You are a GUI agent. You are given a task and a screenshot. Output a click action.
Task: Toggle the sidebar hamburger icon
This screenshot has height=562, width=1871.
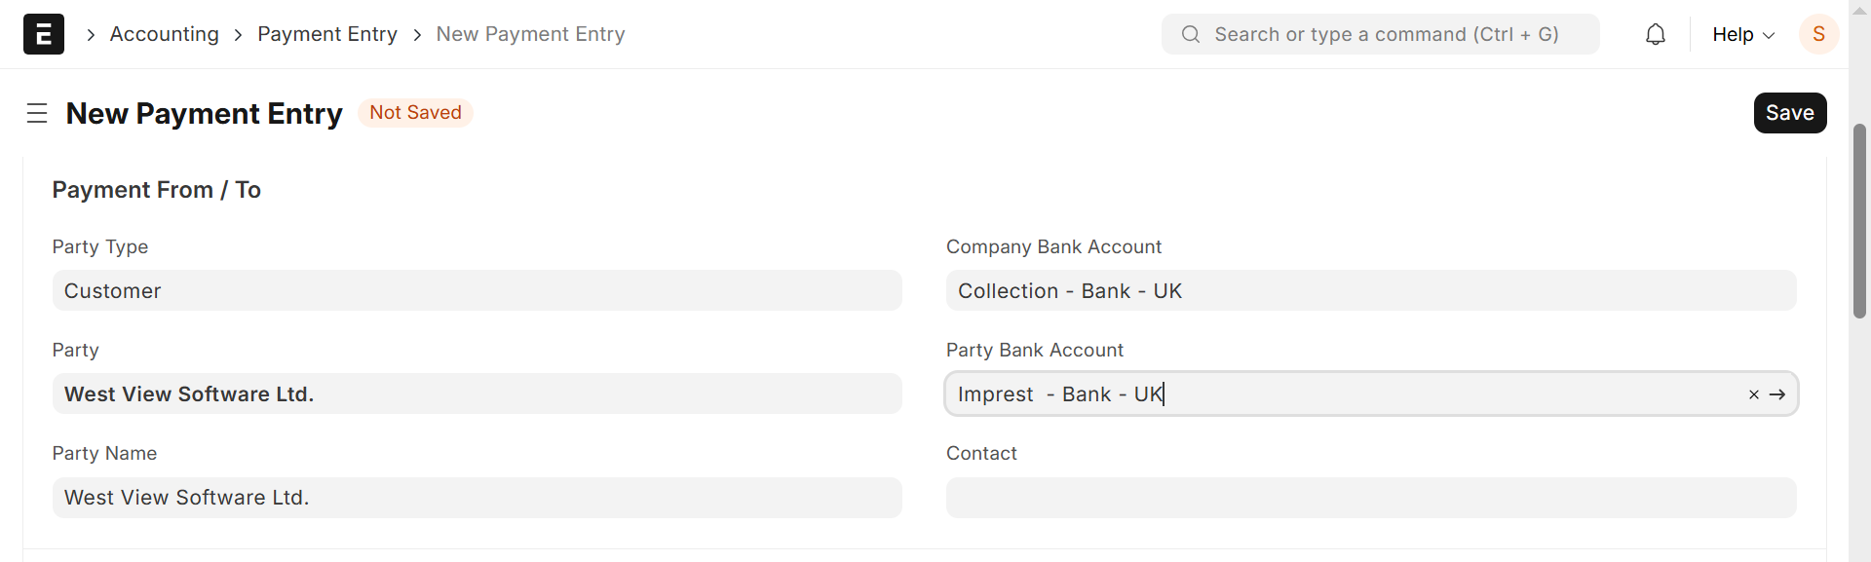click(37, 114)
